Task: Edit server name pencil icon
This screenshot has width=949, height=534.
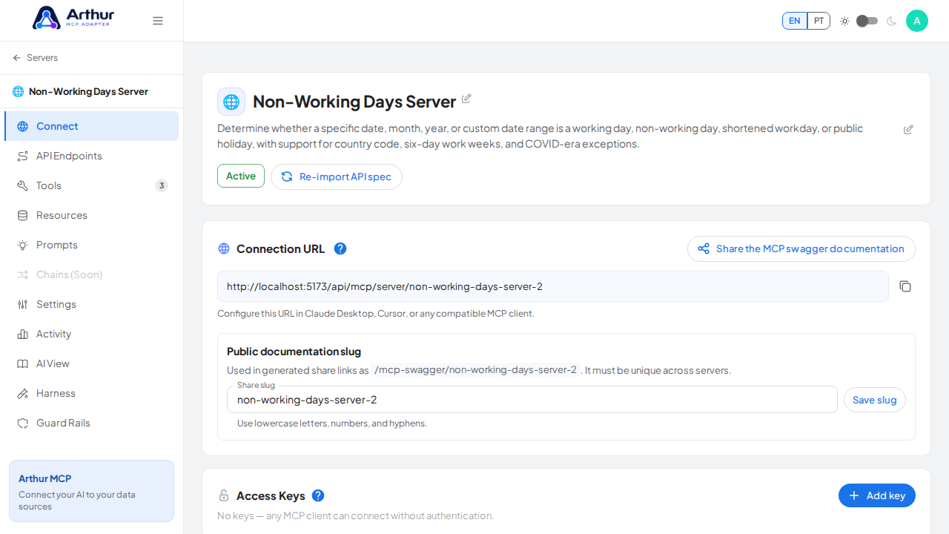Action: (466, 99)
